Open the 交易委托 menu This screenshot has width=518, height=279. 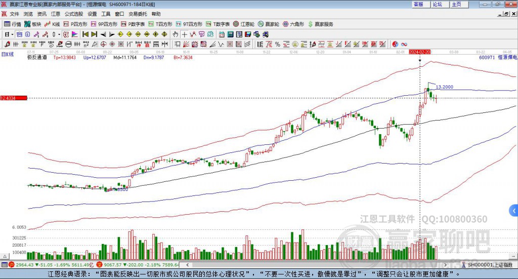pos(138,14)
